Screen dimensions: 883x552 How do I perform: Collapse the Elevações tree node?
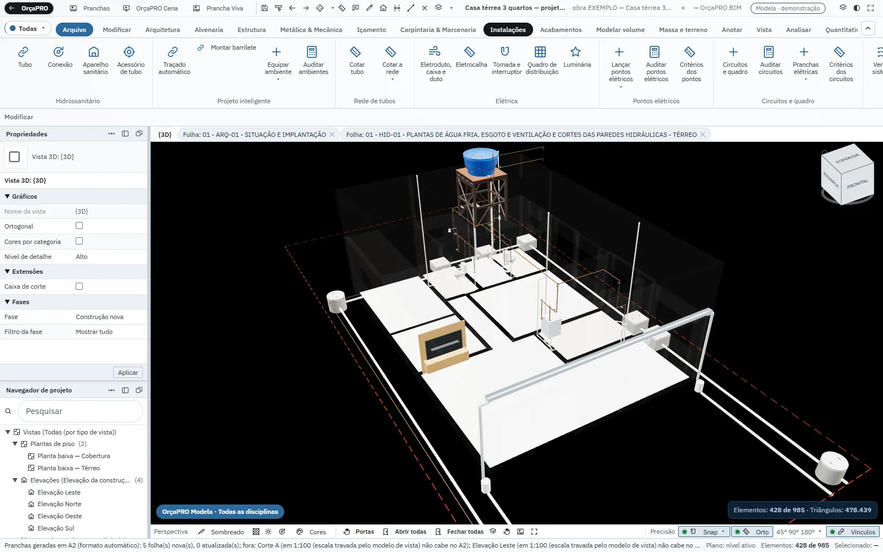pyautogui.click(x=15, y=480)
